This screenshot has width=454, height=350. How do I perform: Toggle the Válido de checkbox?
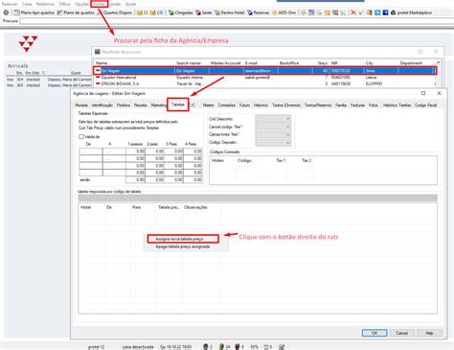pyautogui.click(x=81, y=136)
